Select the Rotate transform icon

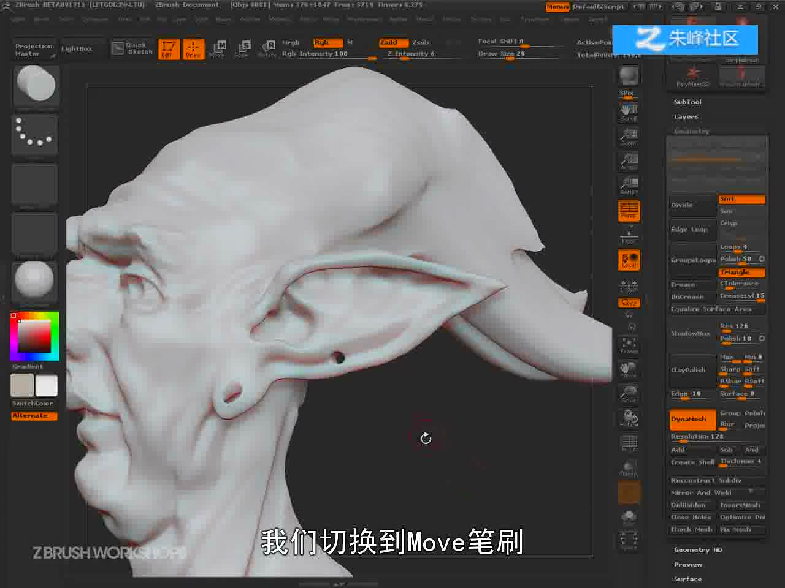[x=267, y=49]
